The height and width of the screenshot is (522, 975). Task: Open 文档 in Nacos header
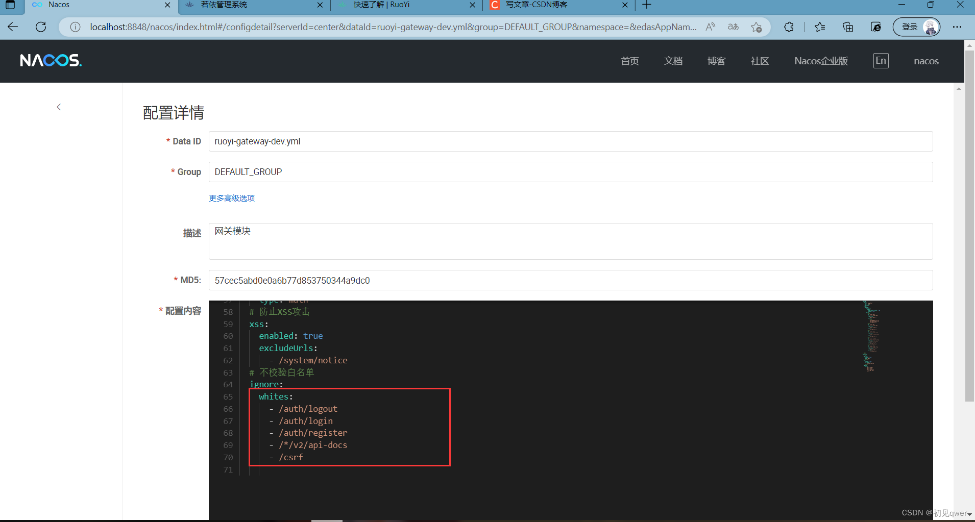point(673,61)
